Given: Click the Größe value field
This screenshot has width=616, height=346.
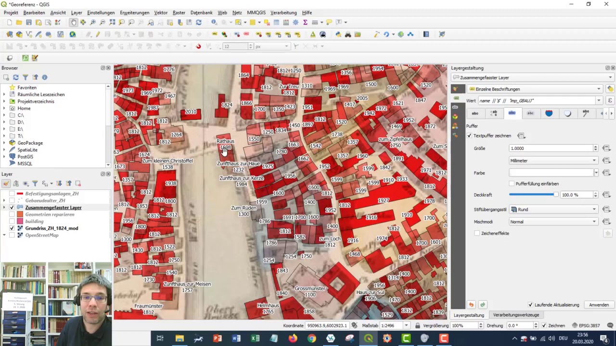Looking at the screenshot, I should 551,148.
